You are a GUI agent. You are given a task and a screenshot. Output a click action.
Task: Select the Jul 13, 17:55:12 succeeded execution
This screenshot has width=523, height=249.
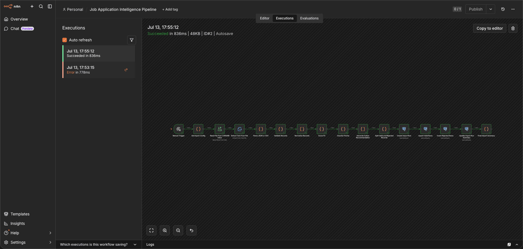(x=99, y=53)
